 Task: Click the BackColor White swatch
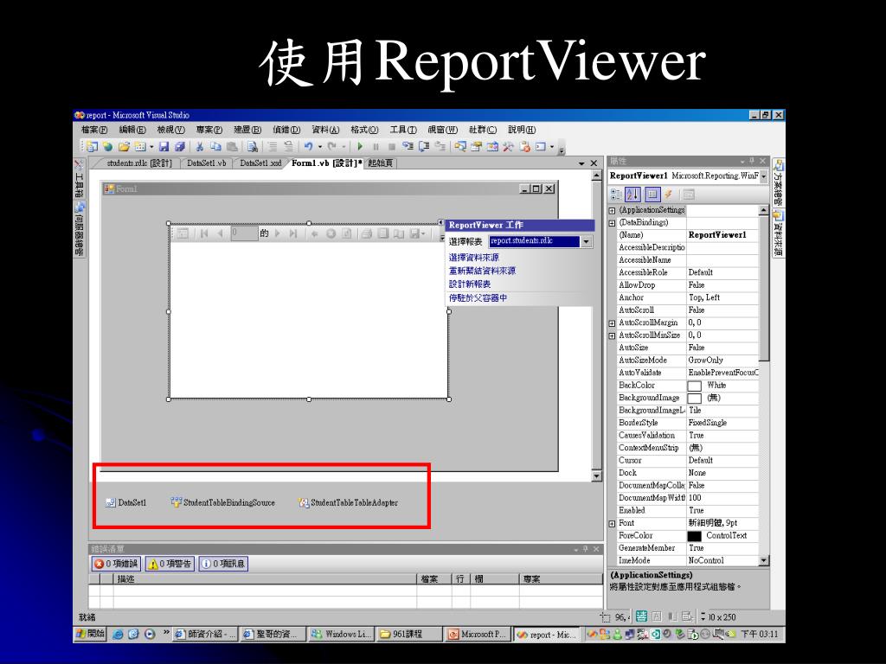tap(694, 386)
